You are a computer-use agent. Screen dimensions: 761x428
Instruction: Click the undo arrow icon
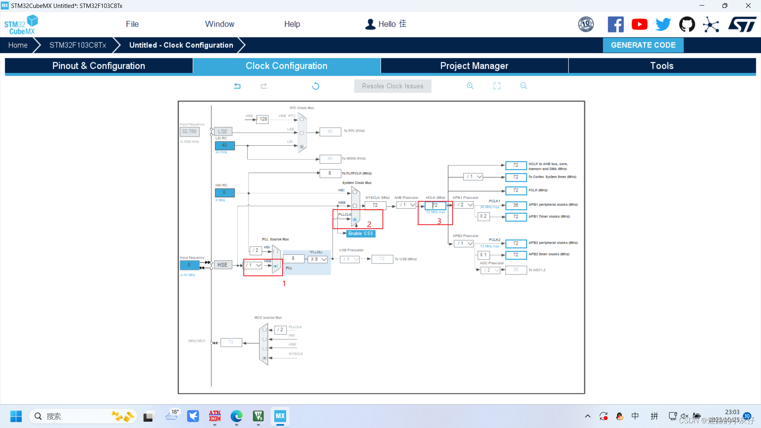[237, 86]
